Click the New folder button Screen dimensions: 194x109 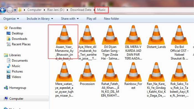tap(111, 19)
